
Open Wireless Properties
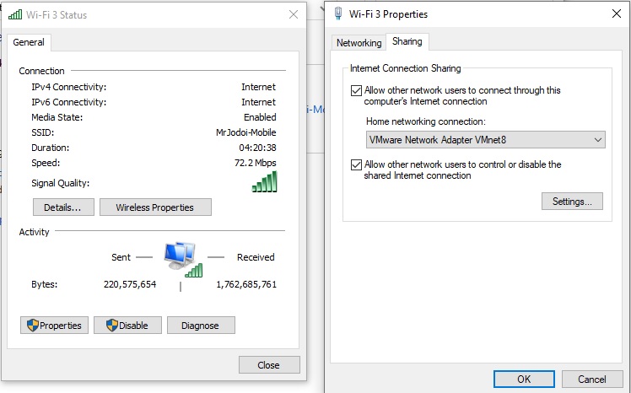click(x=155, y=207)
